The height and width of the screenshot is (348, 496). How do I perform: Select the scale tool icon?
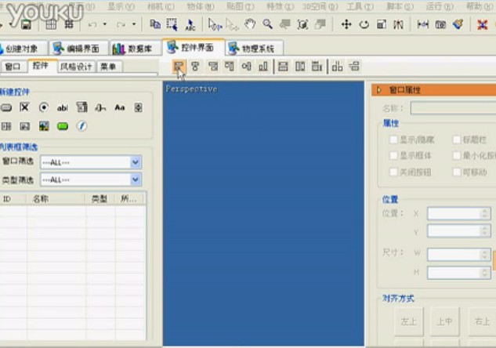click(x=382, y=24)
